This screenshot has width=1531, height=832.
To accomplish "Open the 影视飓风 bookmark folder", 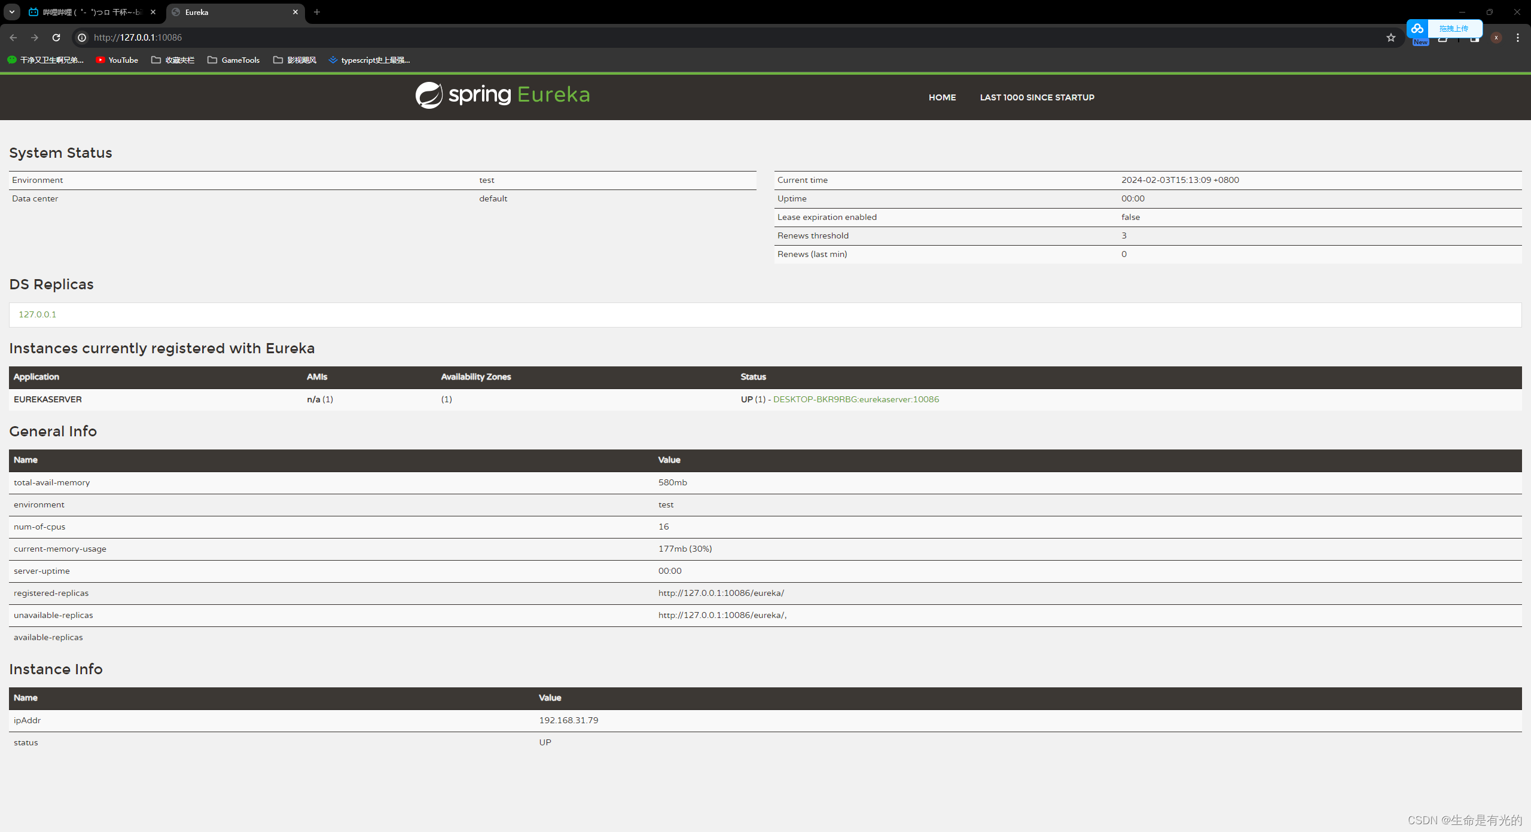I will pyautogui.click(x=295, y=60).
